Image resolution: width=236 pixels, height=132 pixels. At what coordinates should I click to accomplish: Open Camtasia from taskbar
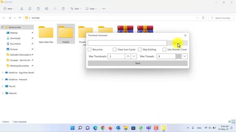tap(156, 128)
